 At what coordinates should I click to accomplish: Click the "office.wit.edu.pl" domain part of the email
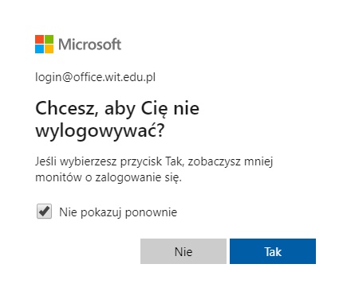(x=114, y=77)
